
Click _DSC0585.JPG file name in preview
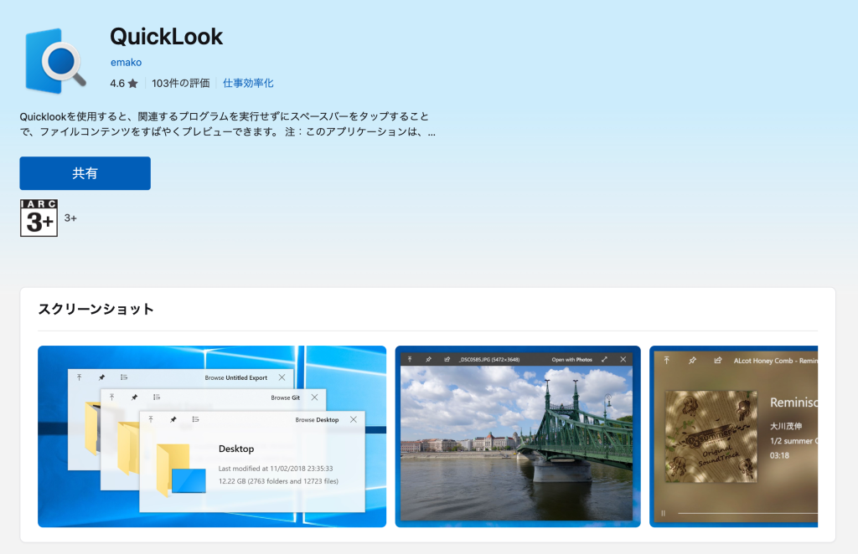489,360
